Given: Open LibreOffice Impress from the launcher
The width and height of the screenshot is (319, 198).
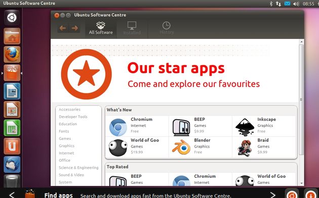Looking at the screenshot, I should 12,109.
